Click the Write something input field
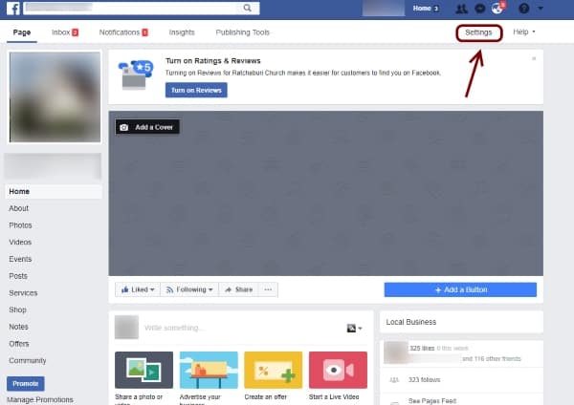574x405 pixels. click(239, 328)
